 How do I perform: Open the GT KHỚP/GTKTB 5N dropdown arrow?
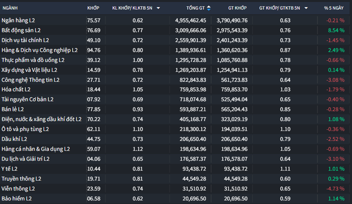click(306, 8)
